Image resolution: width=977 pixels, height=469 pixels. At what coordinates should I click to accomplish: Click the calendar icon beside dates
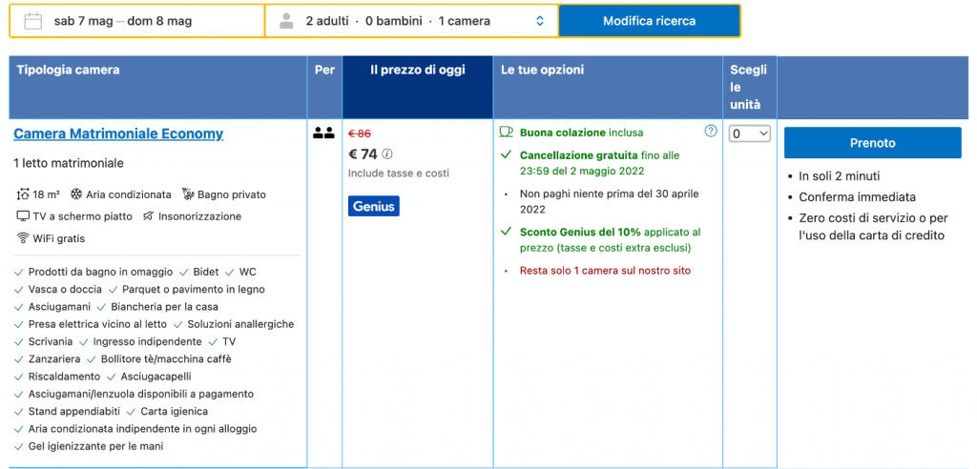coord(32,21)
